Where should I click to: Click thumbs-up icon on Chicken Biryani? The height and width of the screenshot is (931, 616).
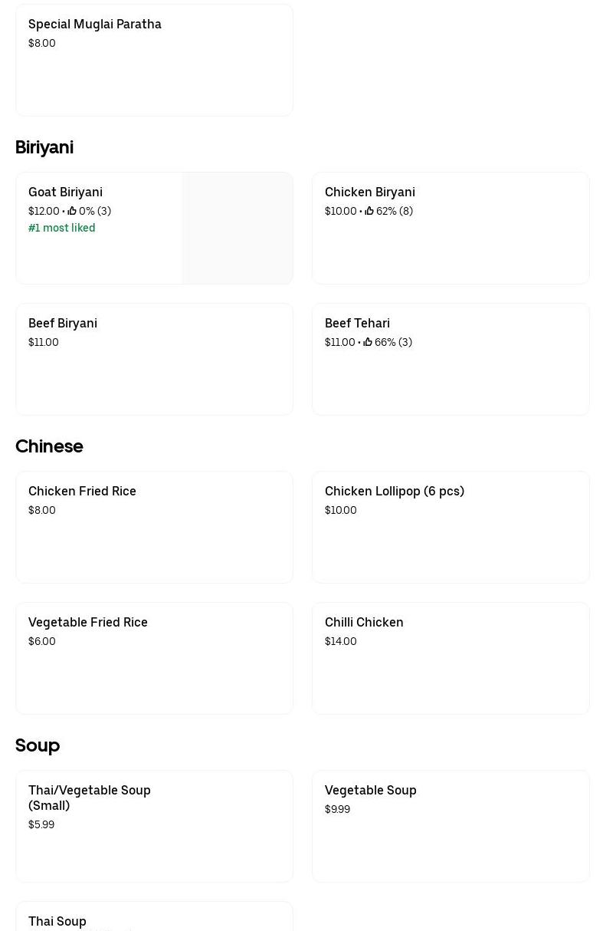(369, 211)
